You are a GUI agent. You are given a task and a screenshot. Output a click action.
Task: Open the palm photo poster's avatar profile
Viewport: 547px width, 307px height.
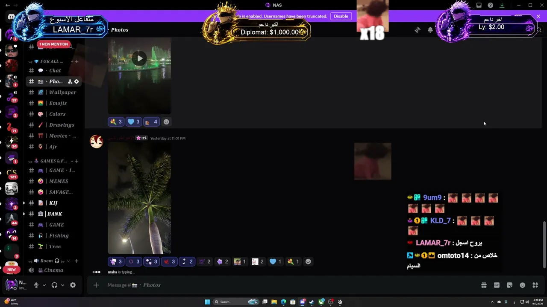pyautogui.click(x=97, y=142)
